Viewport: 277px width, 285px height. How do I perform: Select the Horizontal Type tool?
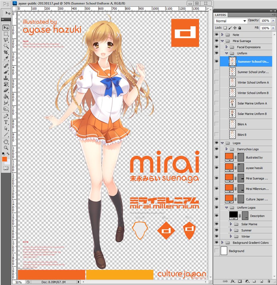pyautogui.click(x=6, y=122)
